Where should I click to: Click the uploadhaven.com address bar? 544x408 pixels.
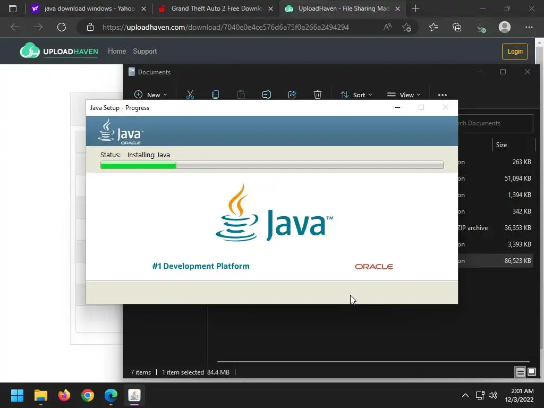pos(225,27)
